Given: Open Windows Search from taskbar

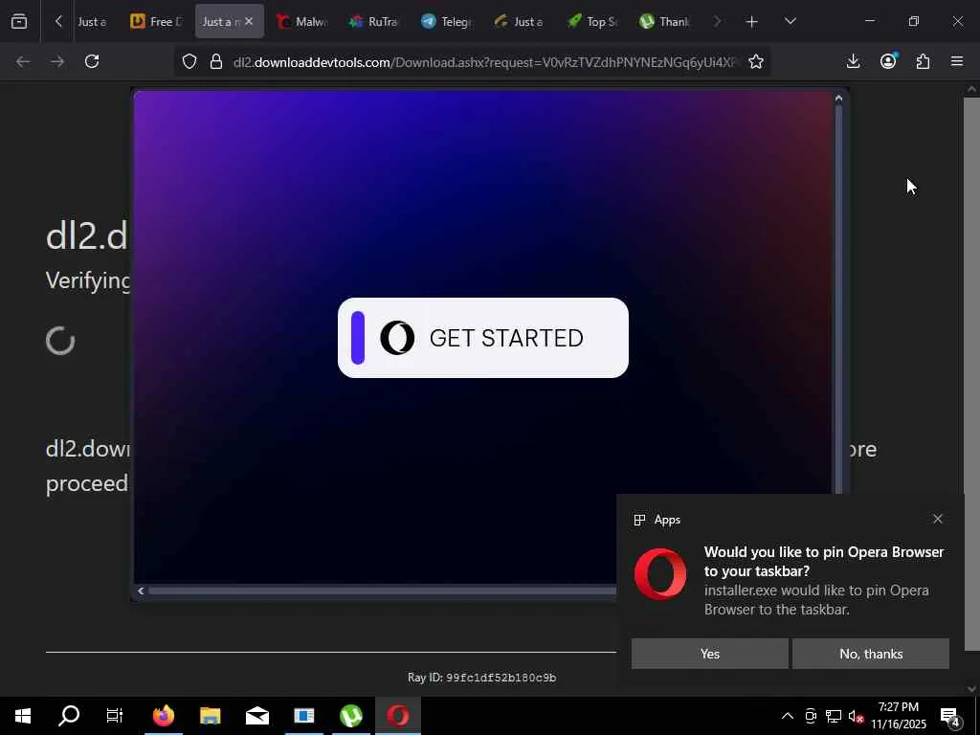Looking at the screenshot, I should pos(69,716).
